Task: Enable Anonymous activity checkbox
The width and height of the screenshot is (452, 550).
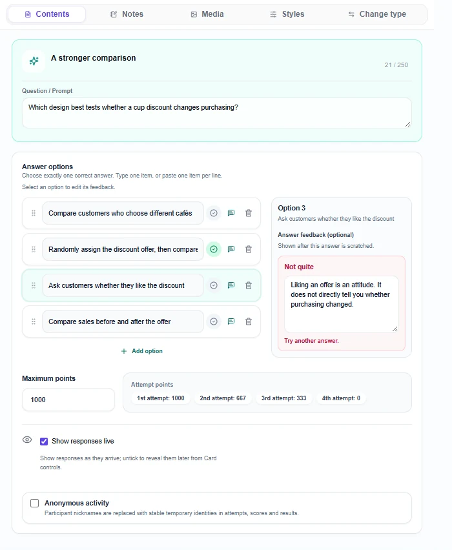Action: (34, 504)
